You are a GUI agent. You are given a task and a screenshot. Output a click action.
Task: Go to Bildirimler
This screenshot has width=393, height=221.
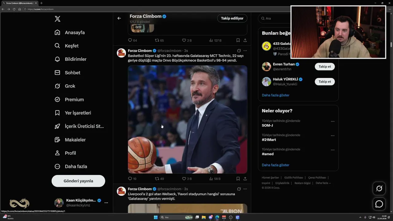click(x=71, y=59)
